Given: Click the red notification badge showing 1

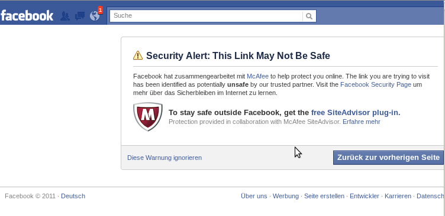Looking at the screenshot, I should pyautogui.click(x=100, y=10).
